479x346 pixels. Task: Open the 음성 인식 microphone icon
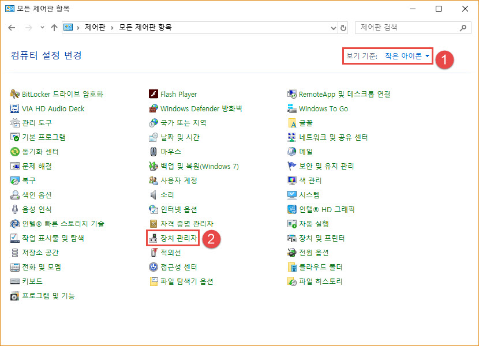pos(14,209)
